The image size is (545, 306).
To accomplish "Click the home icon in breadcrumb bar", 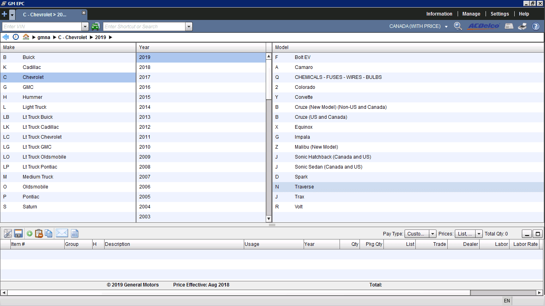I will (26, 37).
